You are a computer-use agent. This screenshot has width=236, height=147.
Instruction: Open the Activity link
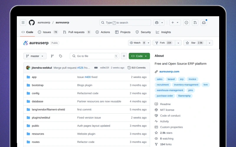coord(162,121)
